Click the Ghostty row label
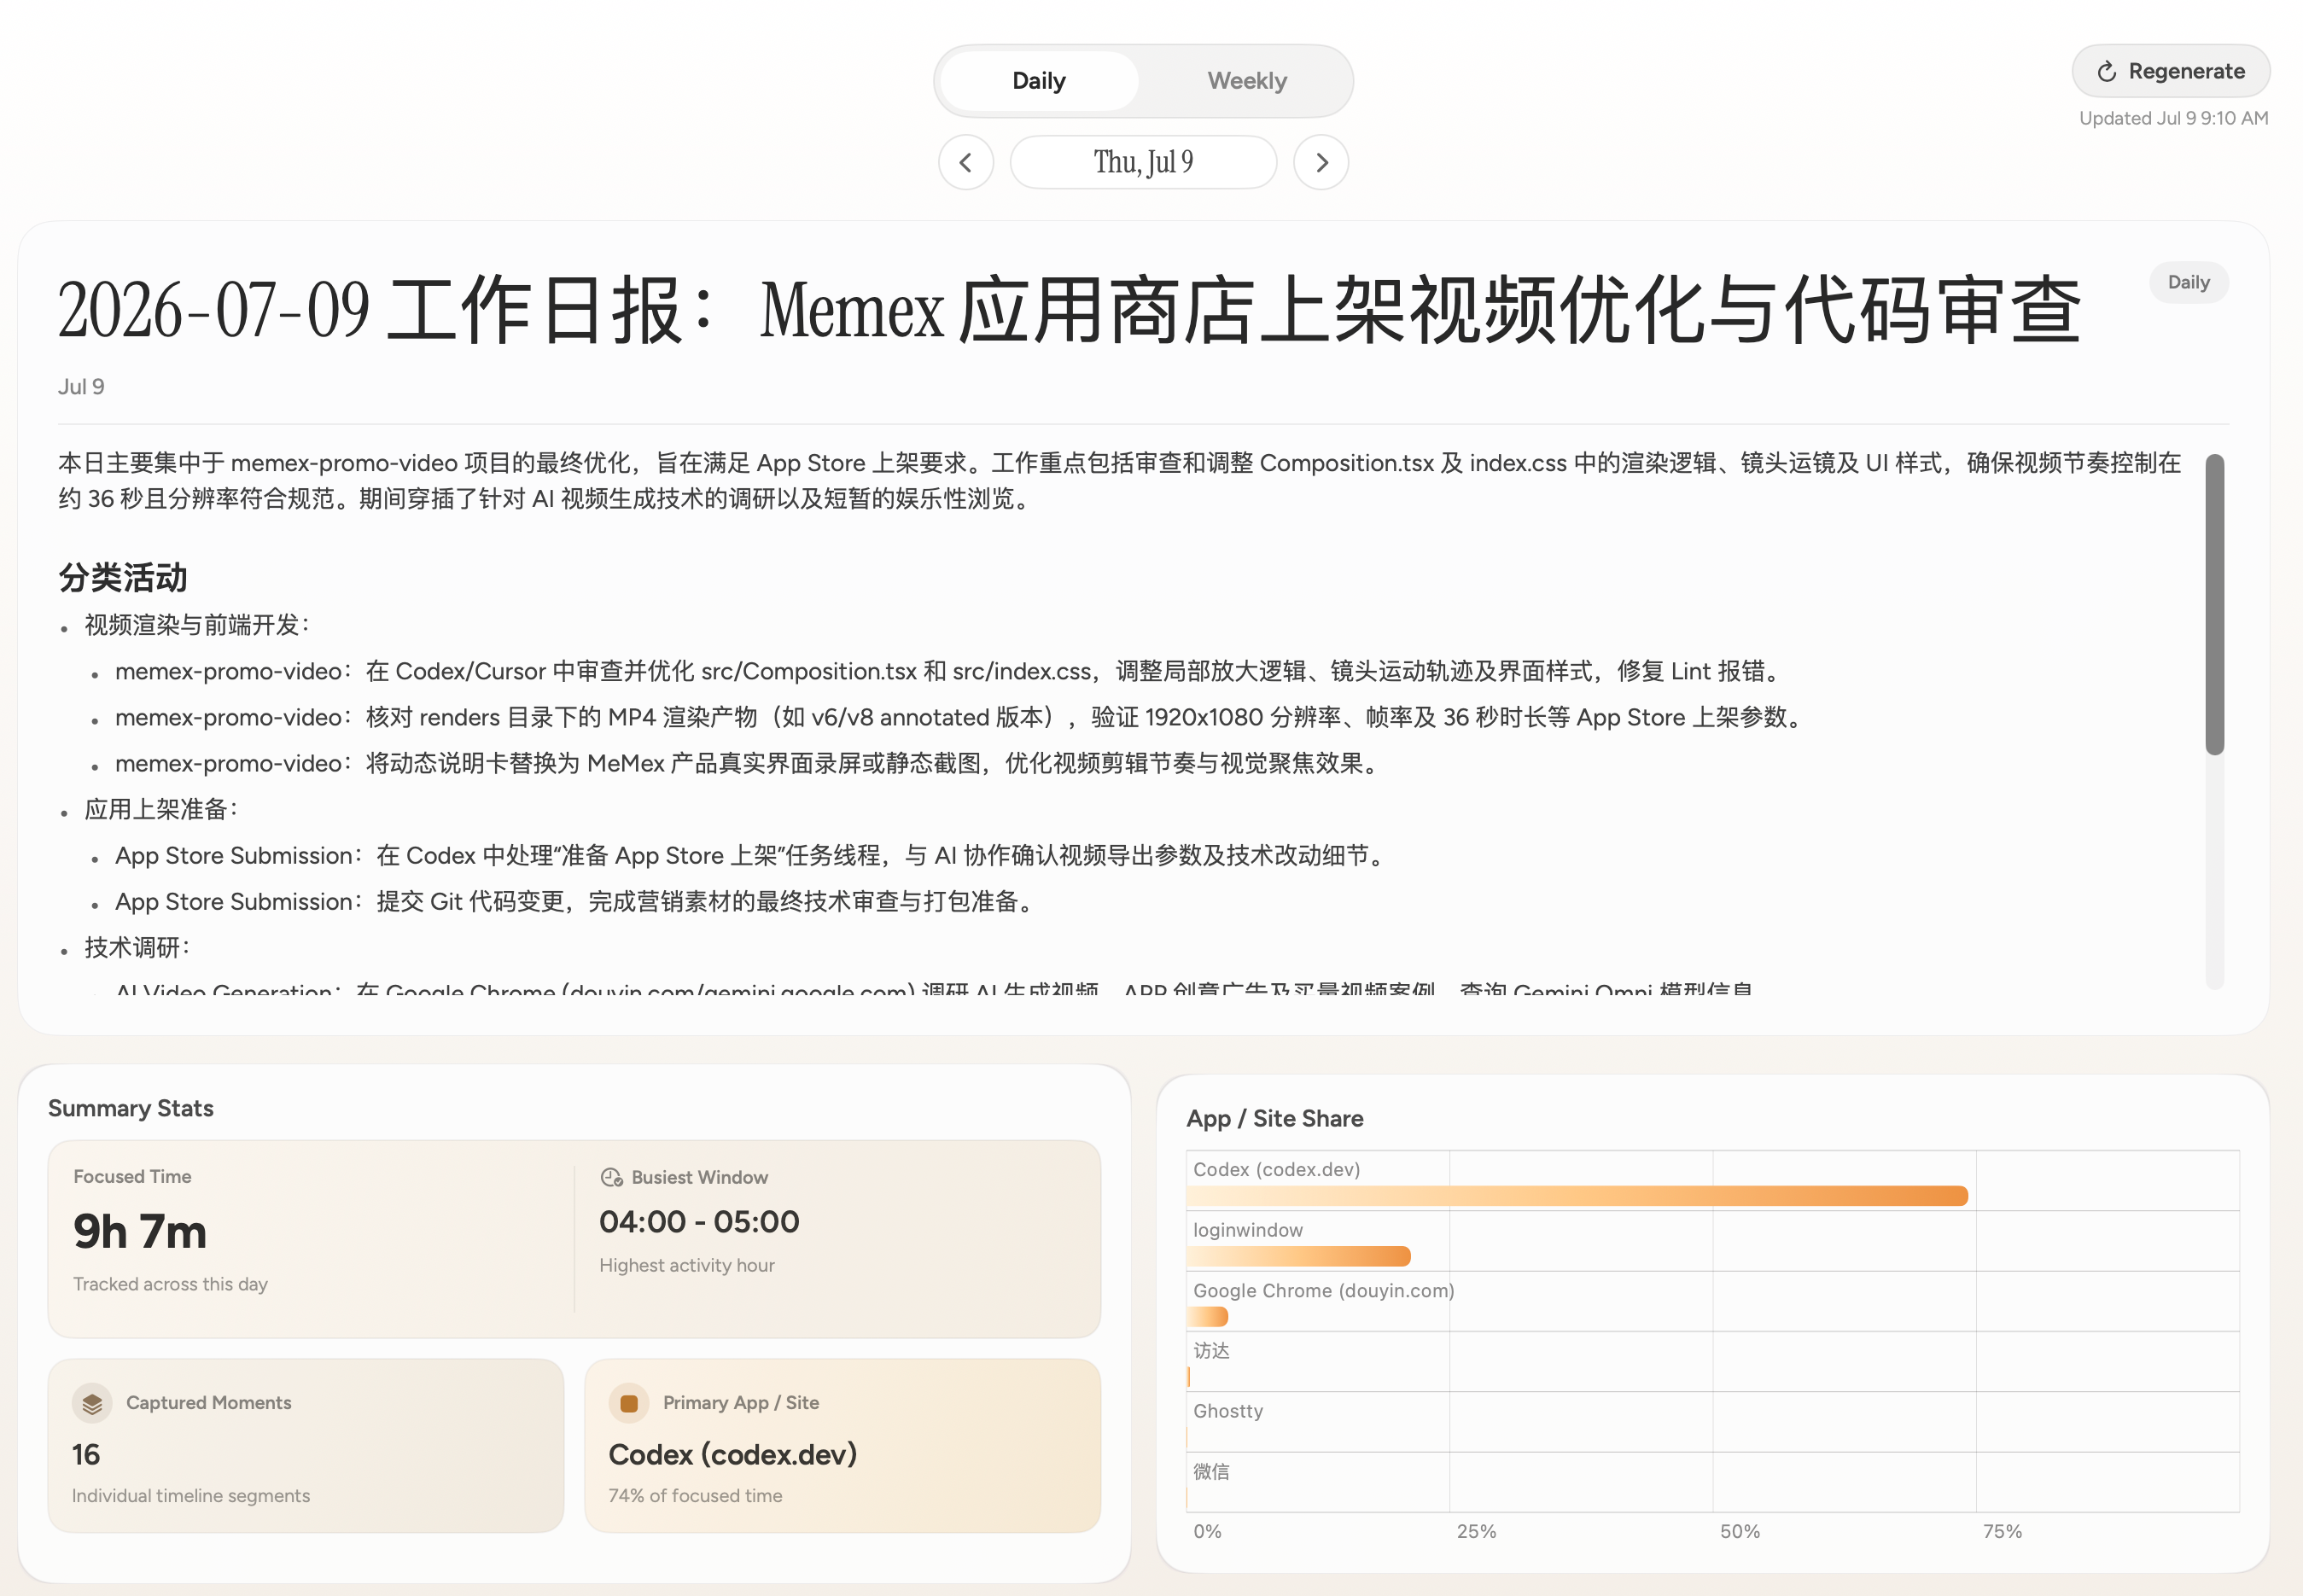The image size is (2303, 1596). tap(1228, 1411)
